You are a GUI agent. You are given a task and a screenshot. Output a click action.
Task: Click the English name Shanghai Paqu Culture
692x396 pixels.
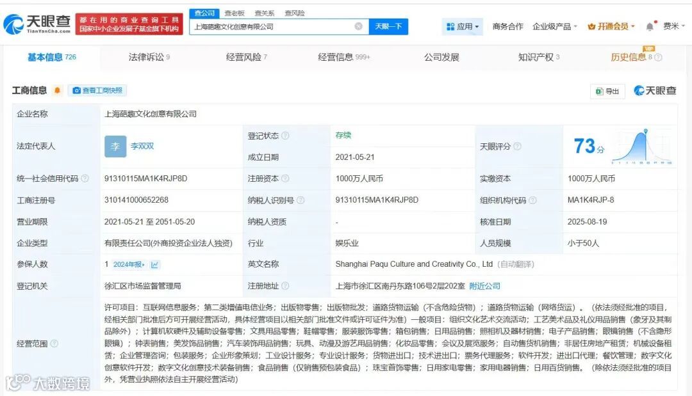(x=414, y=264)
